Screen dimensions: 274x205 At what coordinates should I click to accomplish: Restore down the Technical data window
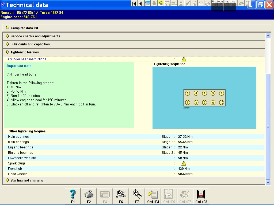(x=260, y=5)
